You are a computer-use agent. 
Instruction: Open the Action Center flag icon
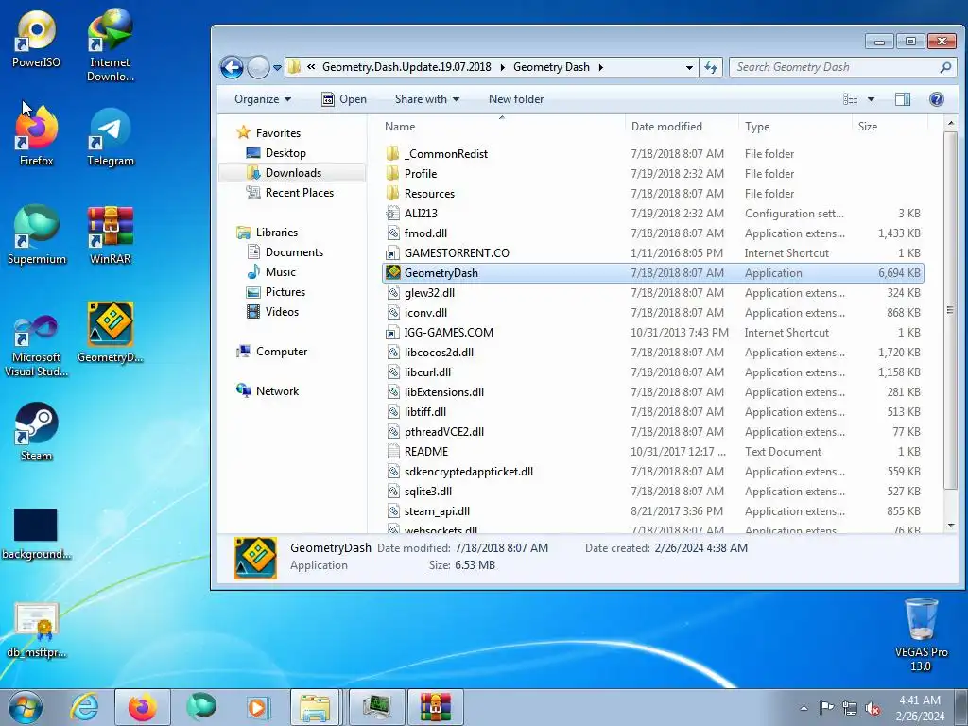(x=826, y=708)
